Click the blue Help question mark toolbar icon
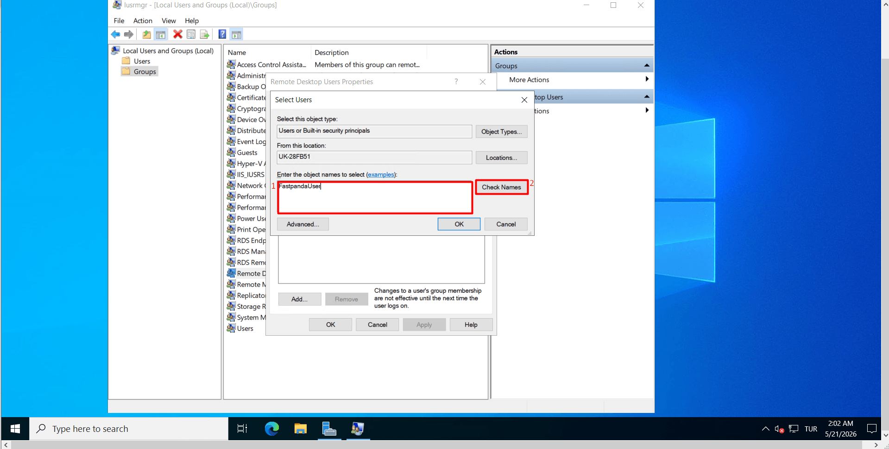Viewport: 889px width, 449px height. click(222, 34)
